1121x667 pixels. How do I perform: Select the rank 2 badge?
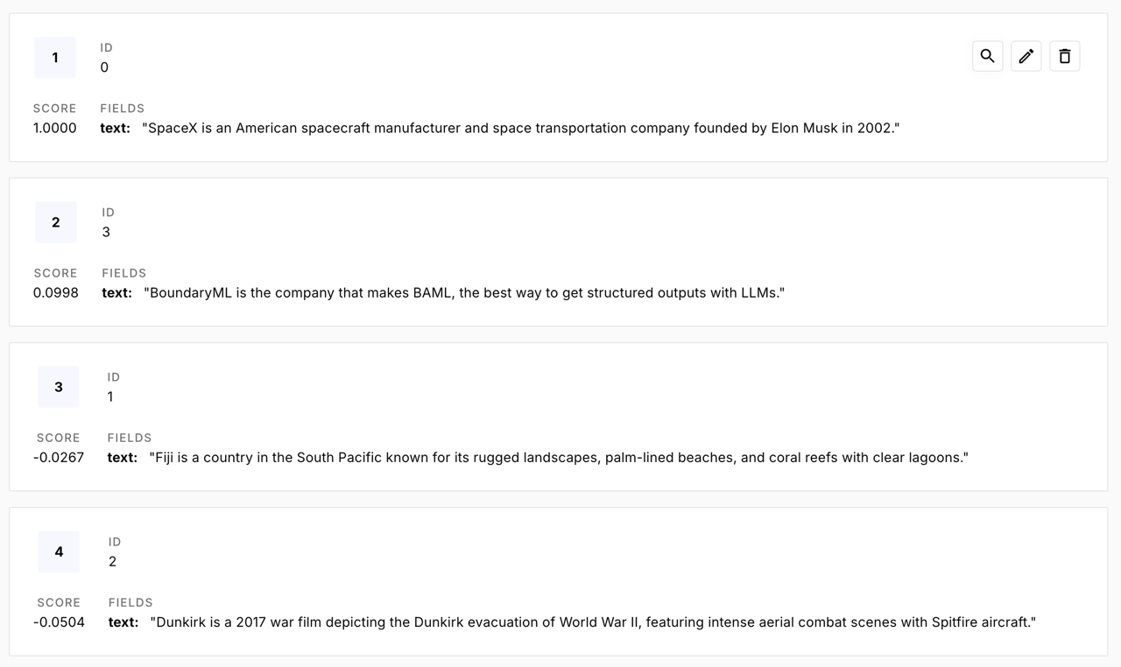(x=56, y=222)
